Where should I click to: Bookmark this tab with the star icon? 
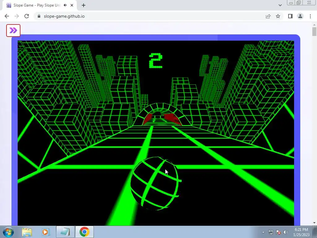[278, 16]
